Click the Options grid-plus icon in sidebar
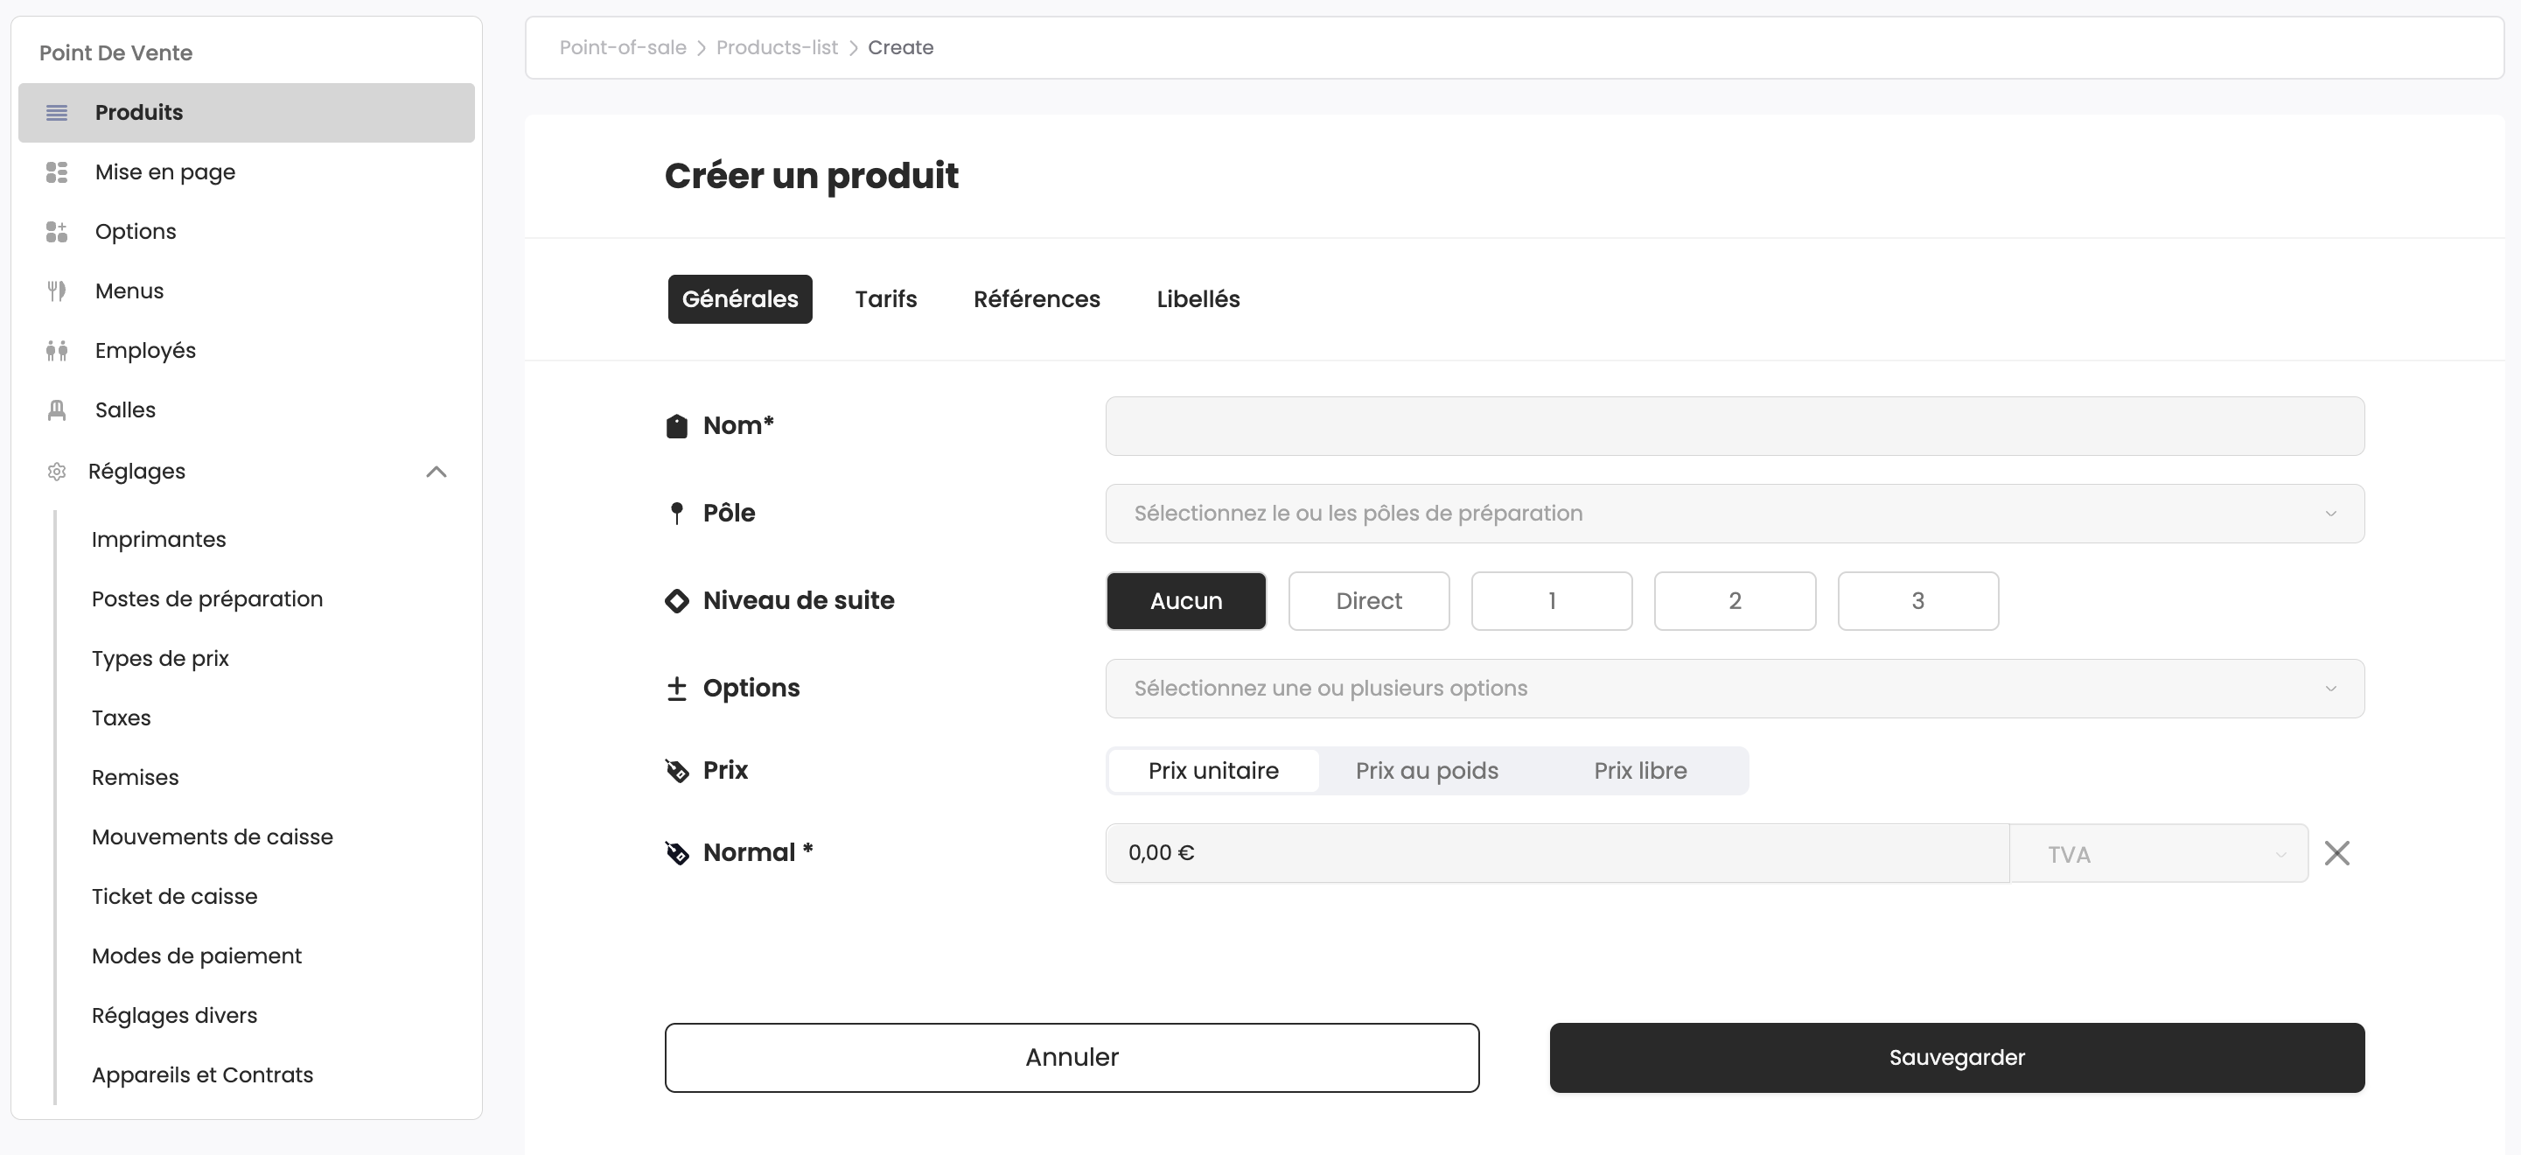2521x1155 pixels. point(57,232)
